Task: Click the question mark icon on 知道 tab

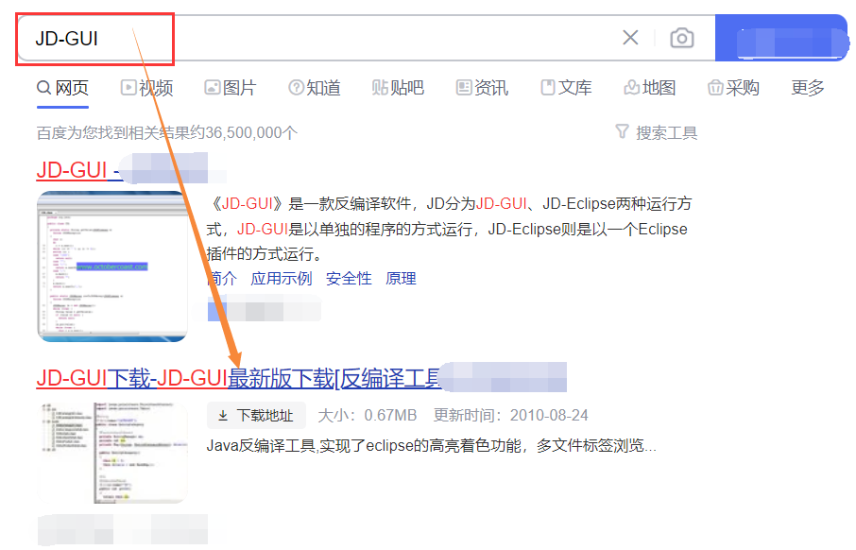Action: pos(296,87)
